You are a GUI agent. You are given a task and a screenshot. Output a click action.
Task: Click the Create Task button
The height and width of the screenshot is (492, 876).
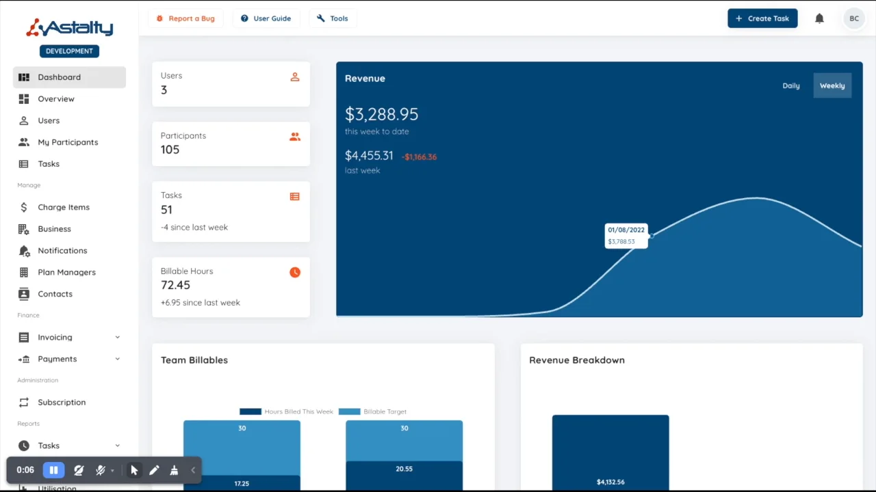point(762,18)
